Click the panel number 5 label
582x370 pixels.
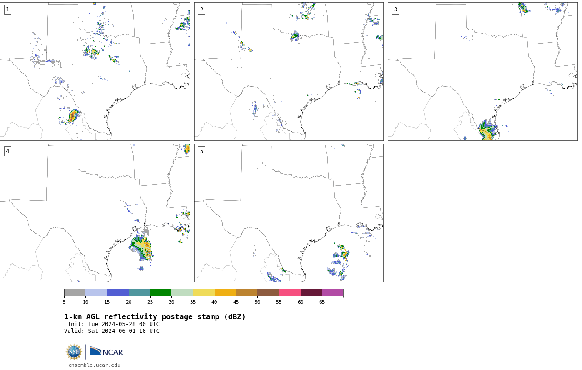(x=201, y=151)
